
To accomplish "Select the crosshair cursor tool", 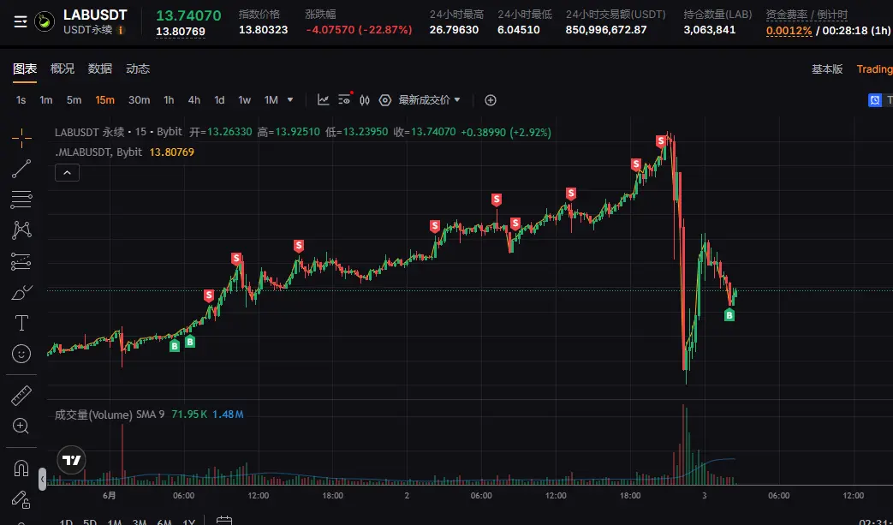I will (x=21, y=138).
